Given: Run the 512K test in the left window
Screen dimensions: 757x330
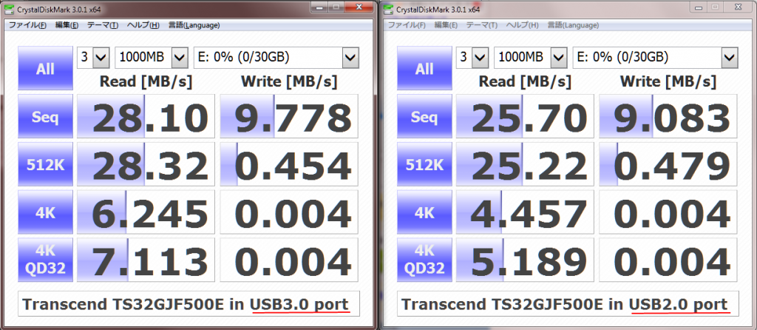Looking at the screenshot, I should (45, 164).
